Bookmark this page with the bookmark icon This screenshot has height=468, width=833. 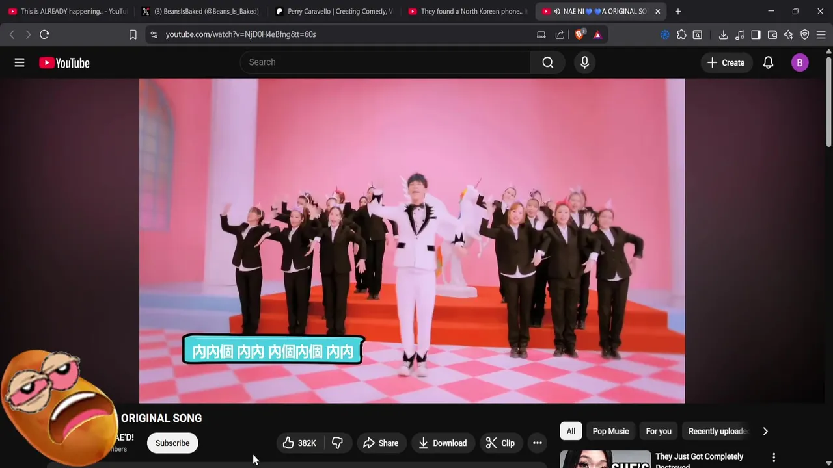[x=133, y=34]
